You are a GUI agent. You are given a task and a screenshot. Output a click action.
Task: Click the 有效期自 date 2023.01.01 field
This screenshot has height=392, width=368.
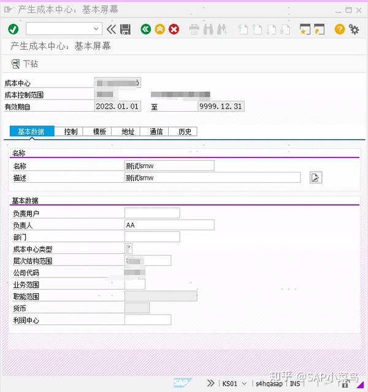(x=118, y=106)
